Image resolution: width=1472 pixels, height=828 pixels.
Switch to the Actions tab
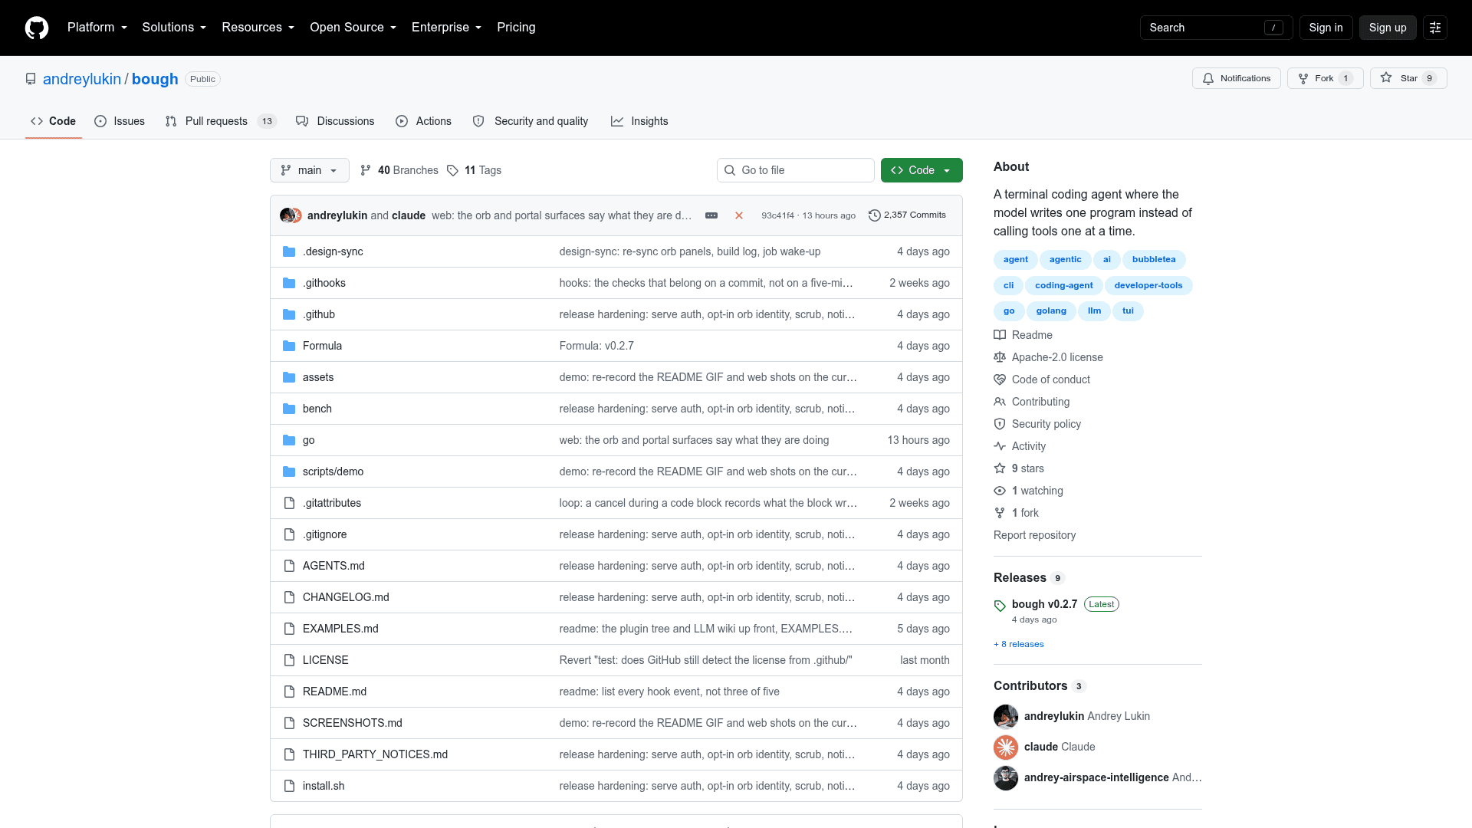[x=423, y=121]
